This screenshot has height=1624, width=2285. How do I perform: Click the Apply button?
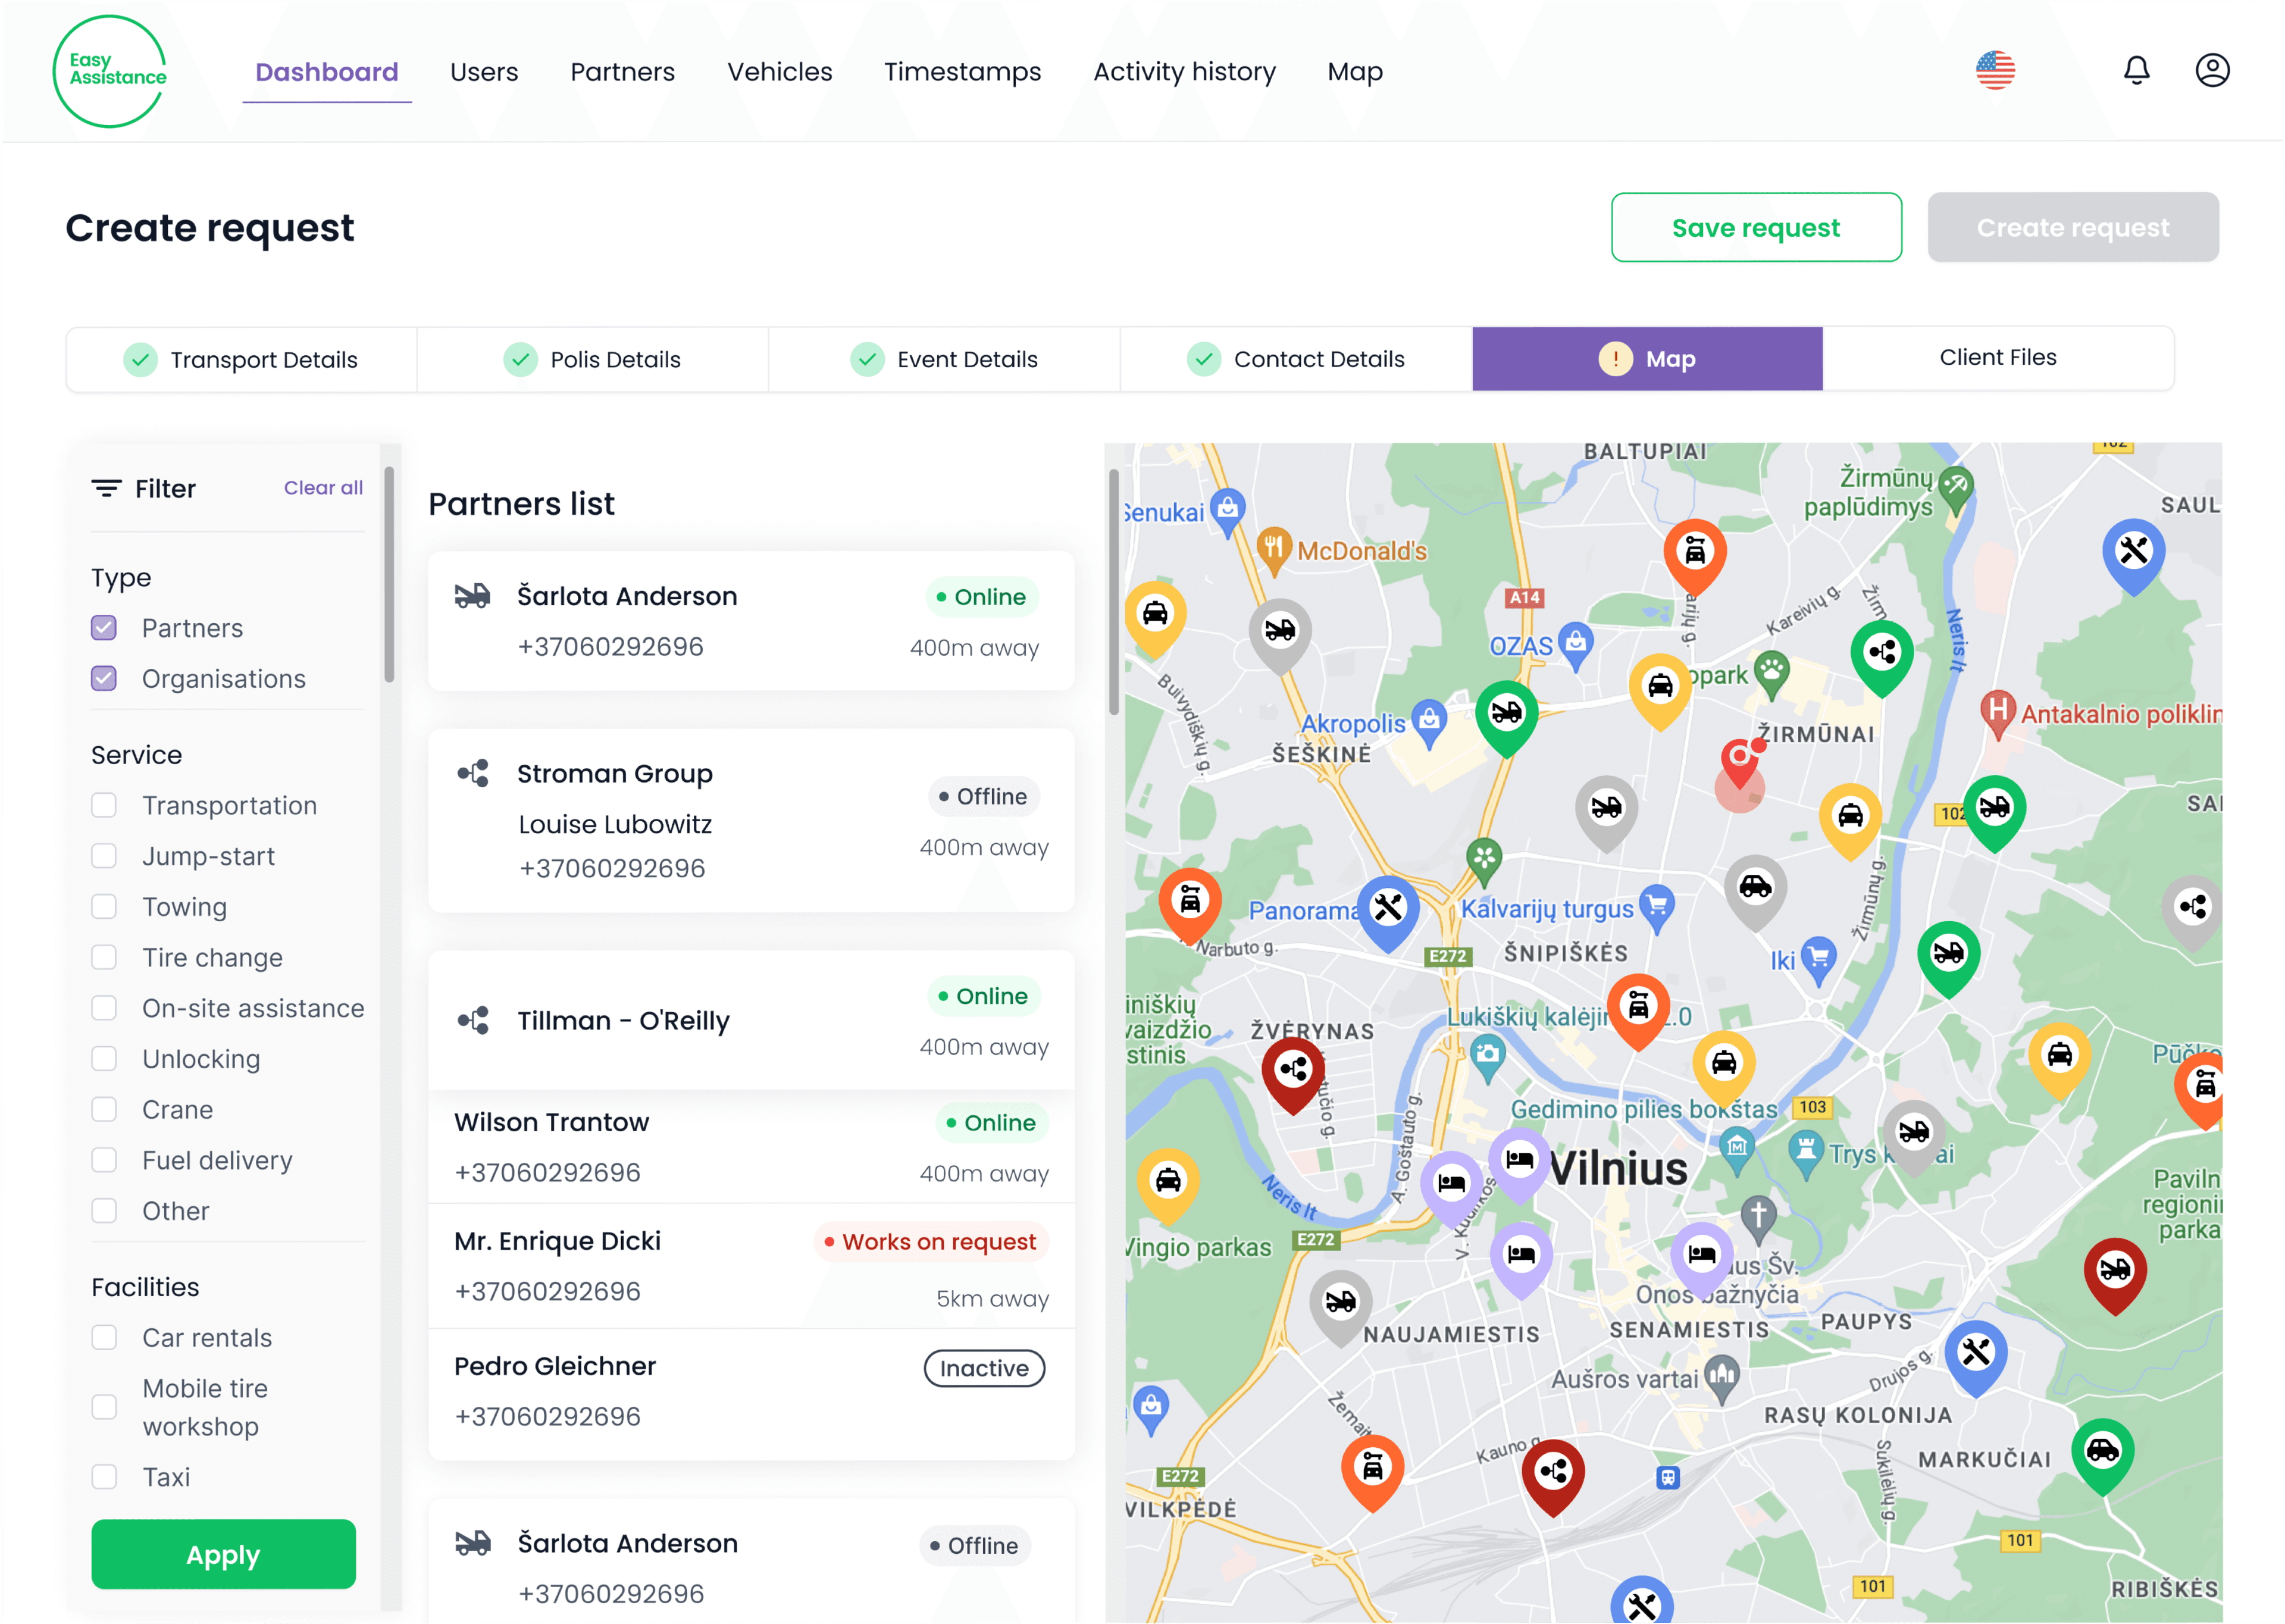click(x=222, y=1554)
